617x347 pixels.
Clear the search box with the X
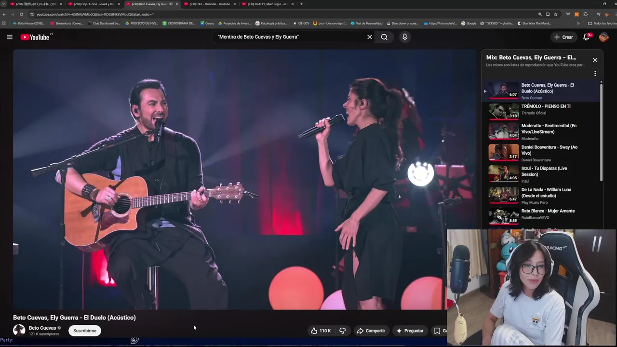[370, 37]
